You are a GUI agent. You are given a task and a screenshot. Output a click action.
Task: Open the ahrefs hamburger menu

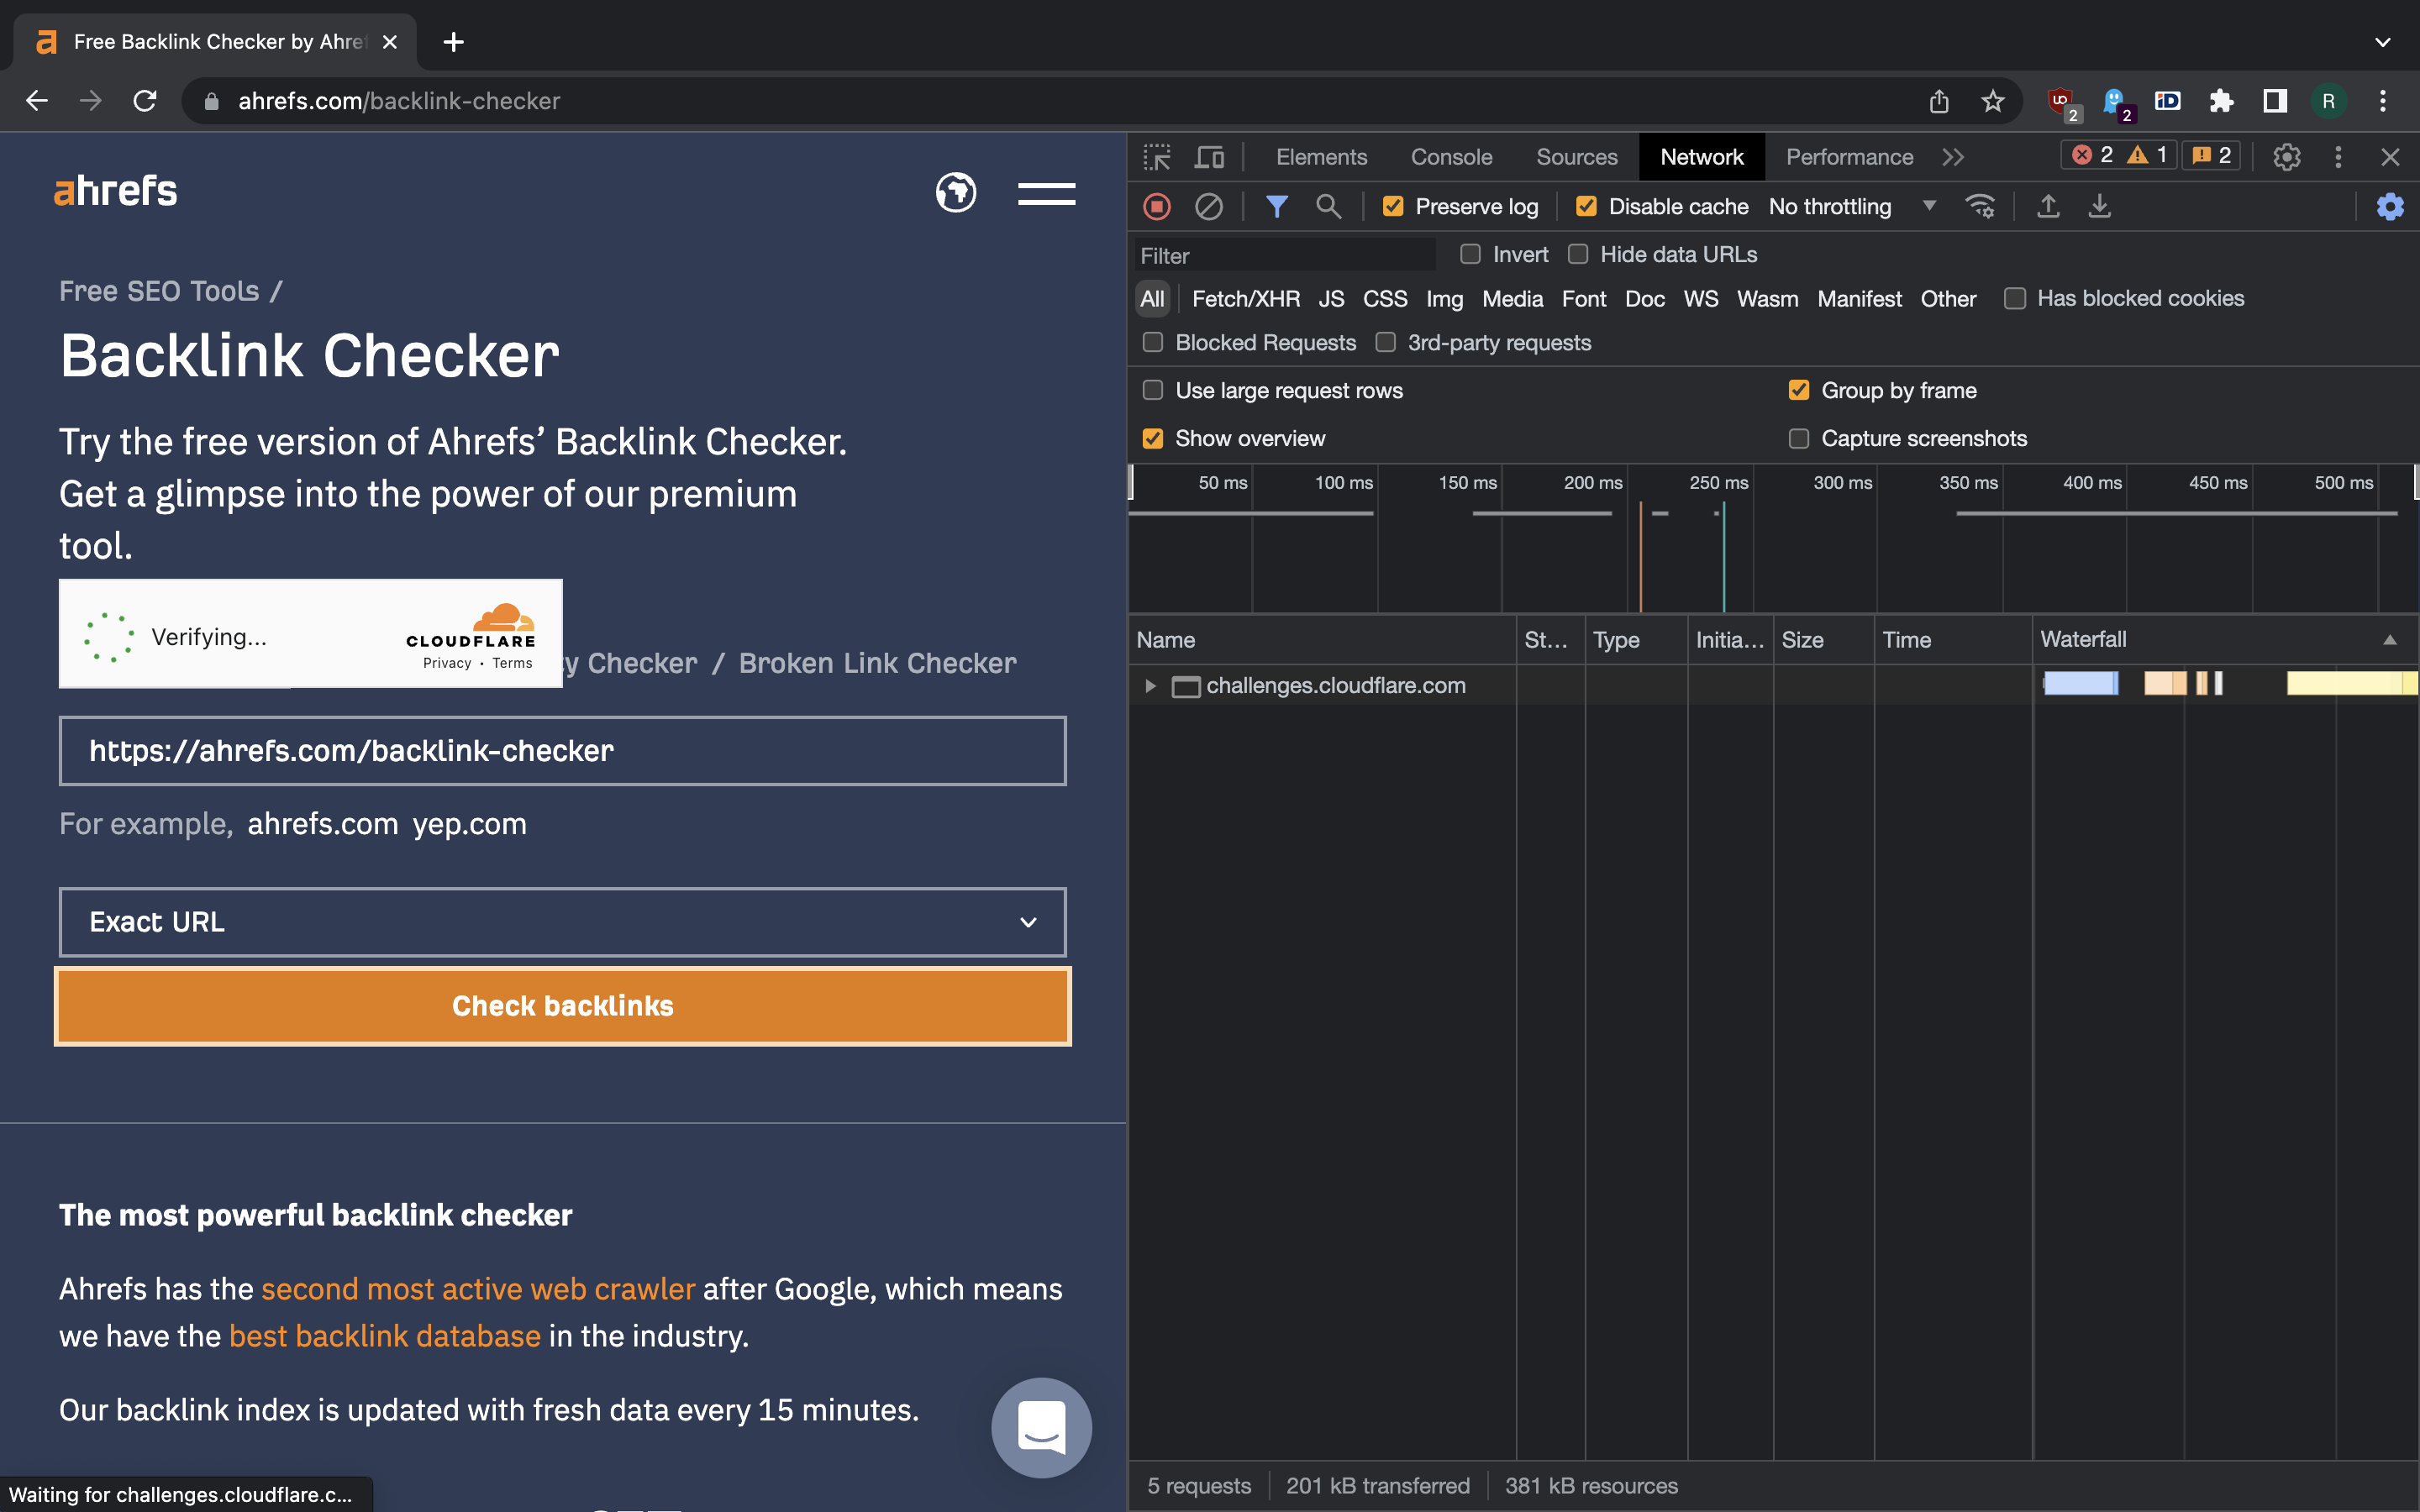point(1047,193)
